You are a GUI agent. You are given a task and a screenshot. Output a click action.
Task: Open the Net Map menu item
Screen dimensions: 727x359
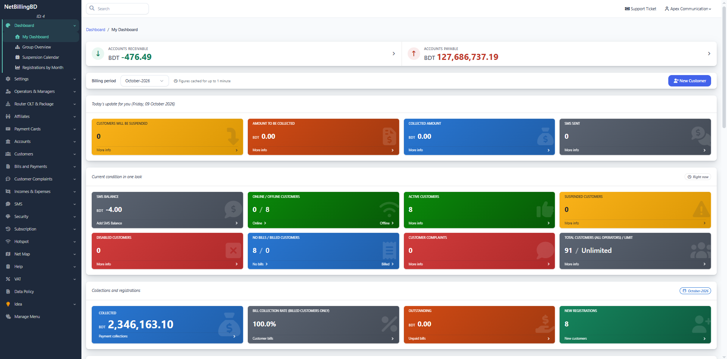click(x=41, y=254)
